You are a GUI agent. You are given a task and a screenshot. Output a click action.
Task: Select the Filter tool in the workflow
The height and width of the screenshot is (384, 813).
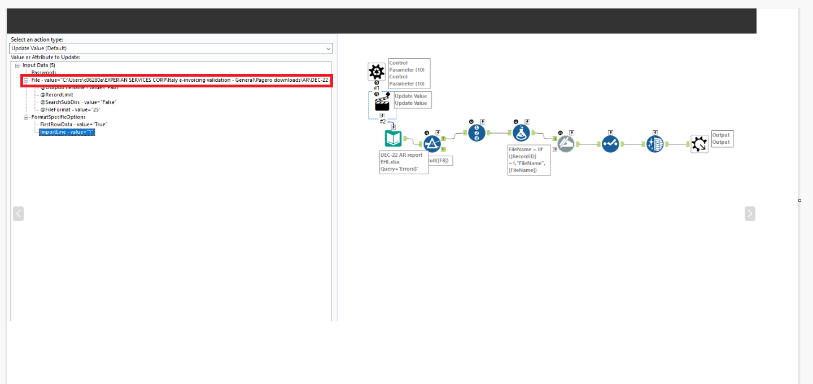432,144
